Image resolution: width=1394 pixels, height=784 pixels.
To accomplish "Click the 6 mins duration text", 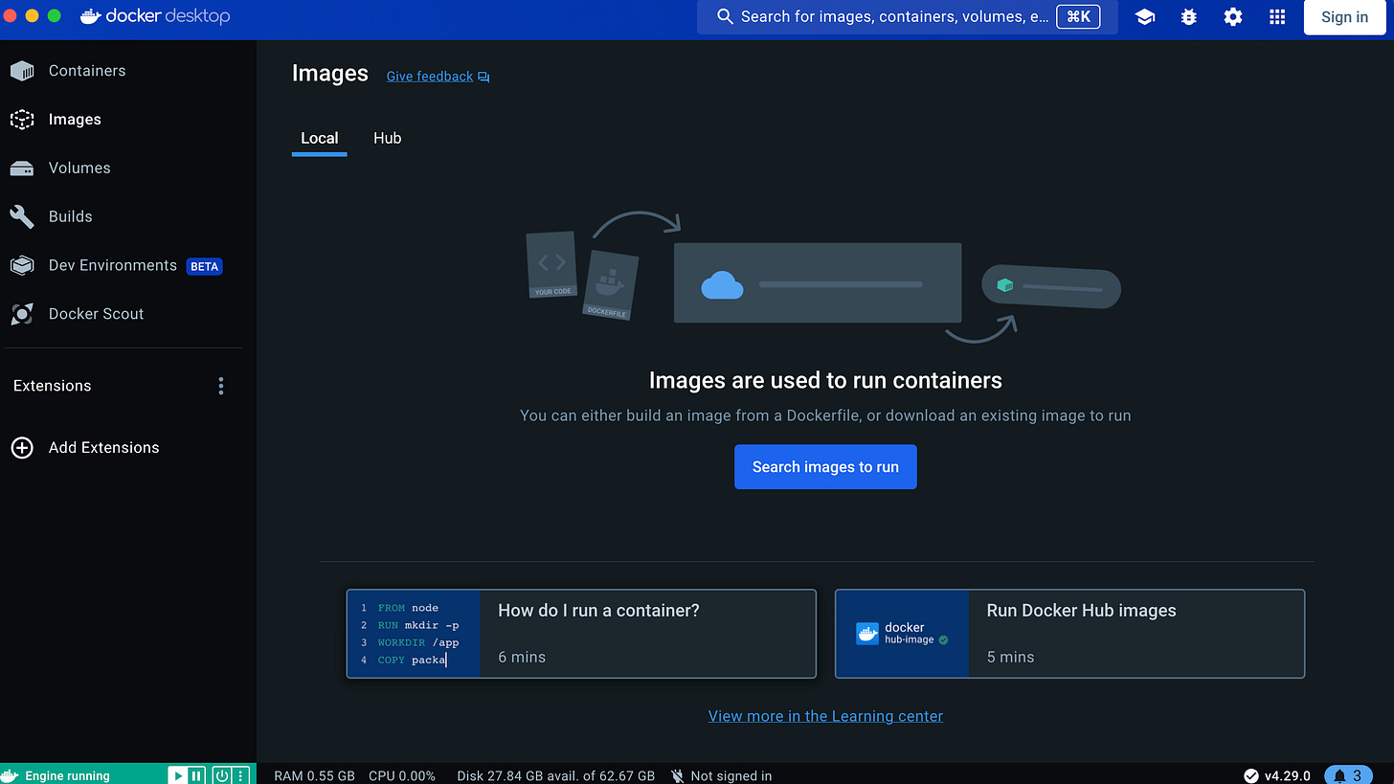I will pos(522,657).
